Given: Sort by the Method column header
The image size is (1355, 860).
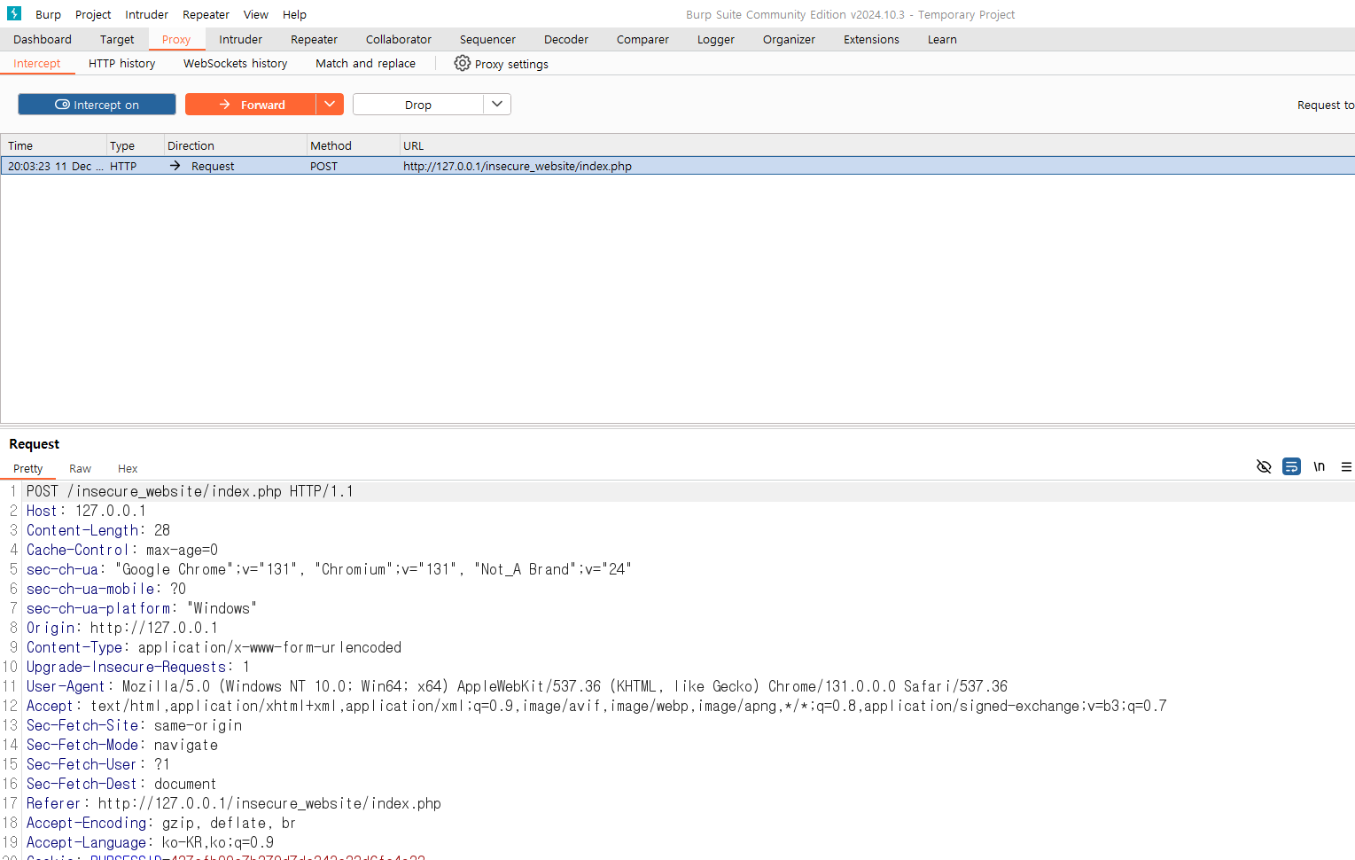Looking at the screenshot, I should click(x=353, y=145).
